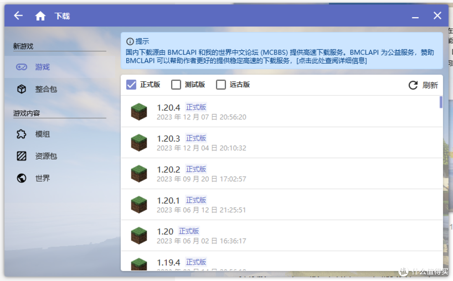Click the version list scrollbar thumb
453x281 pixels.
click(441, 102)
